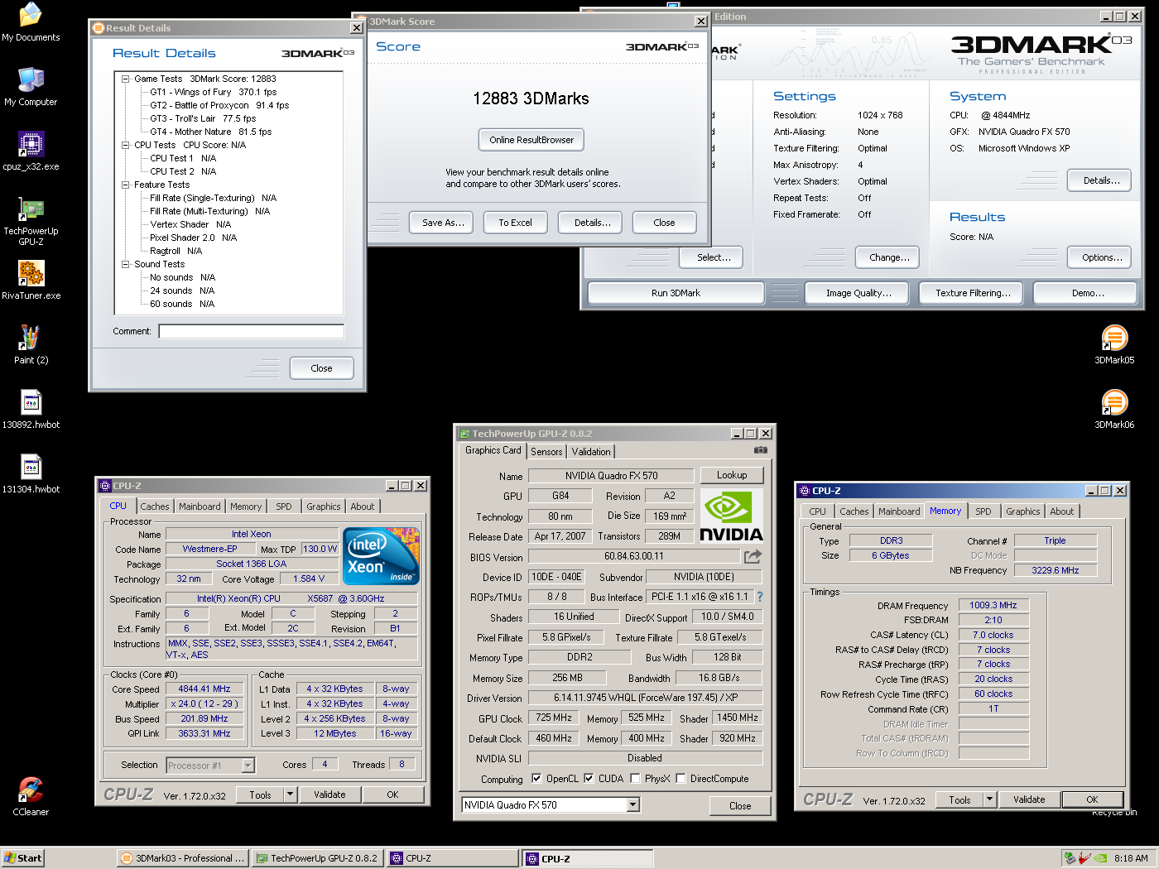
Task: Click OK button in right CPU-Z
Action: click(x=1092, y=799)
